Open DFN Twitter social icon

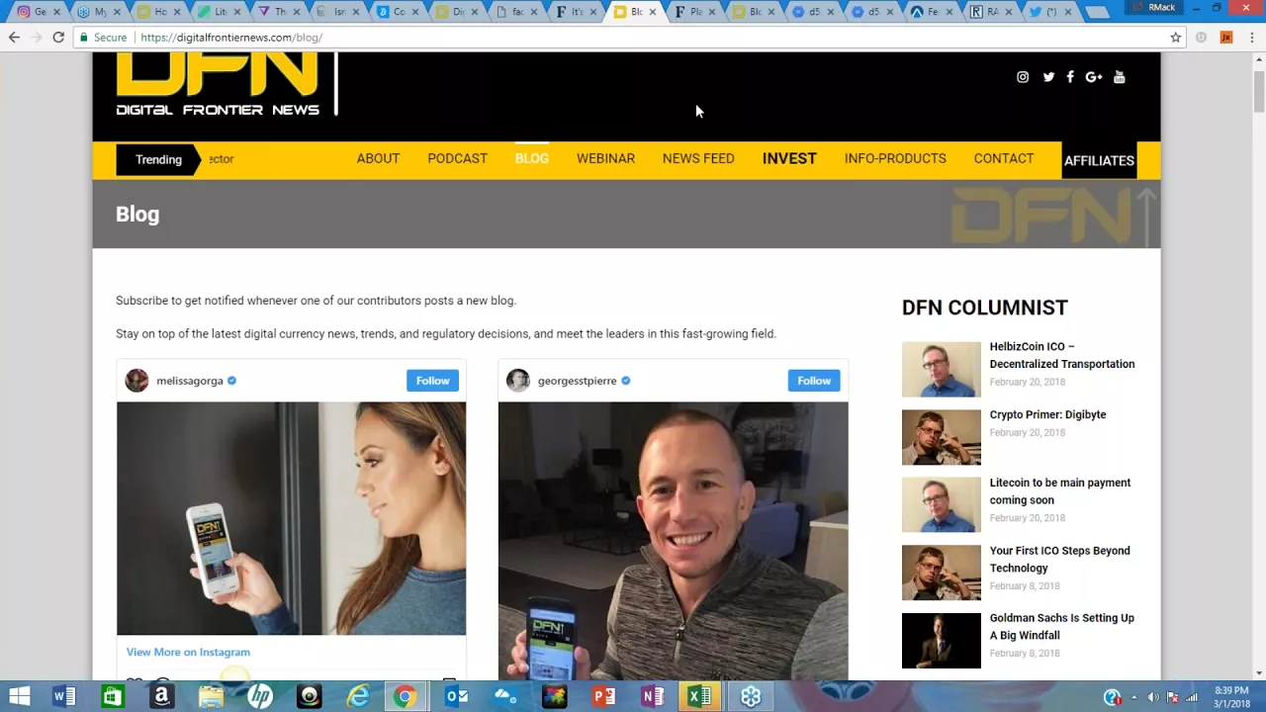coord(1048,77)
